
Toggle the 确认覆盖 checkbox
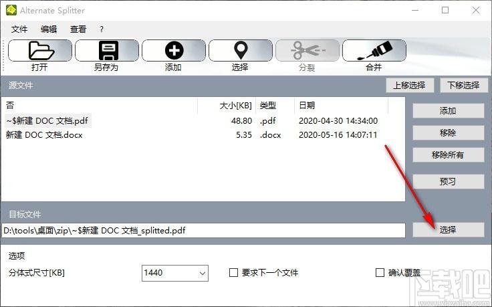click(380, 273)
